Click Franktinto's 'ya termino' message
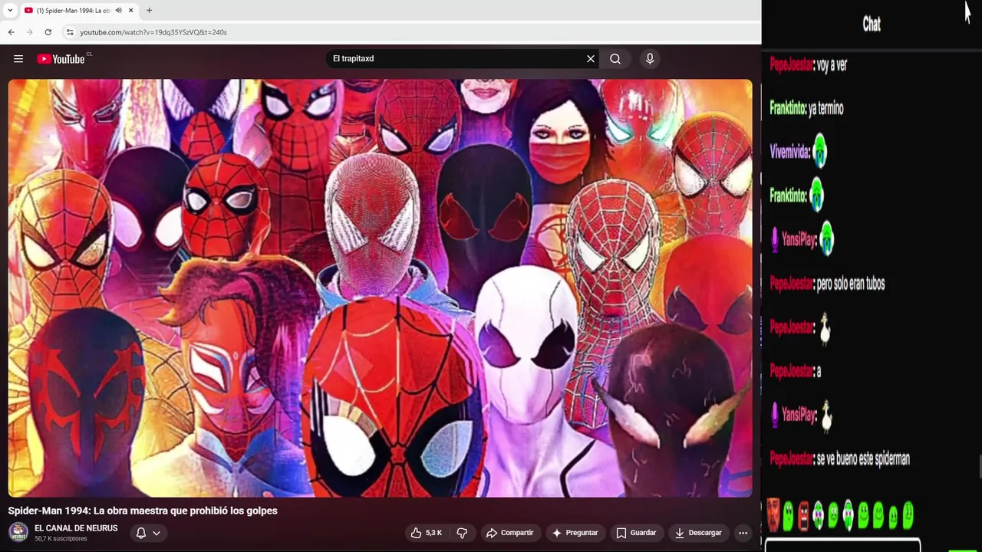This screenshot has width=982, height=552. tap(826, 109)
